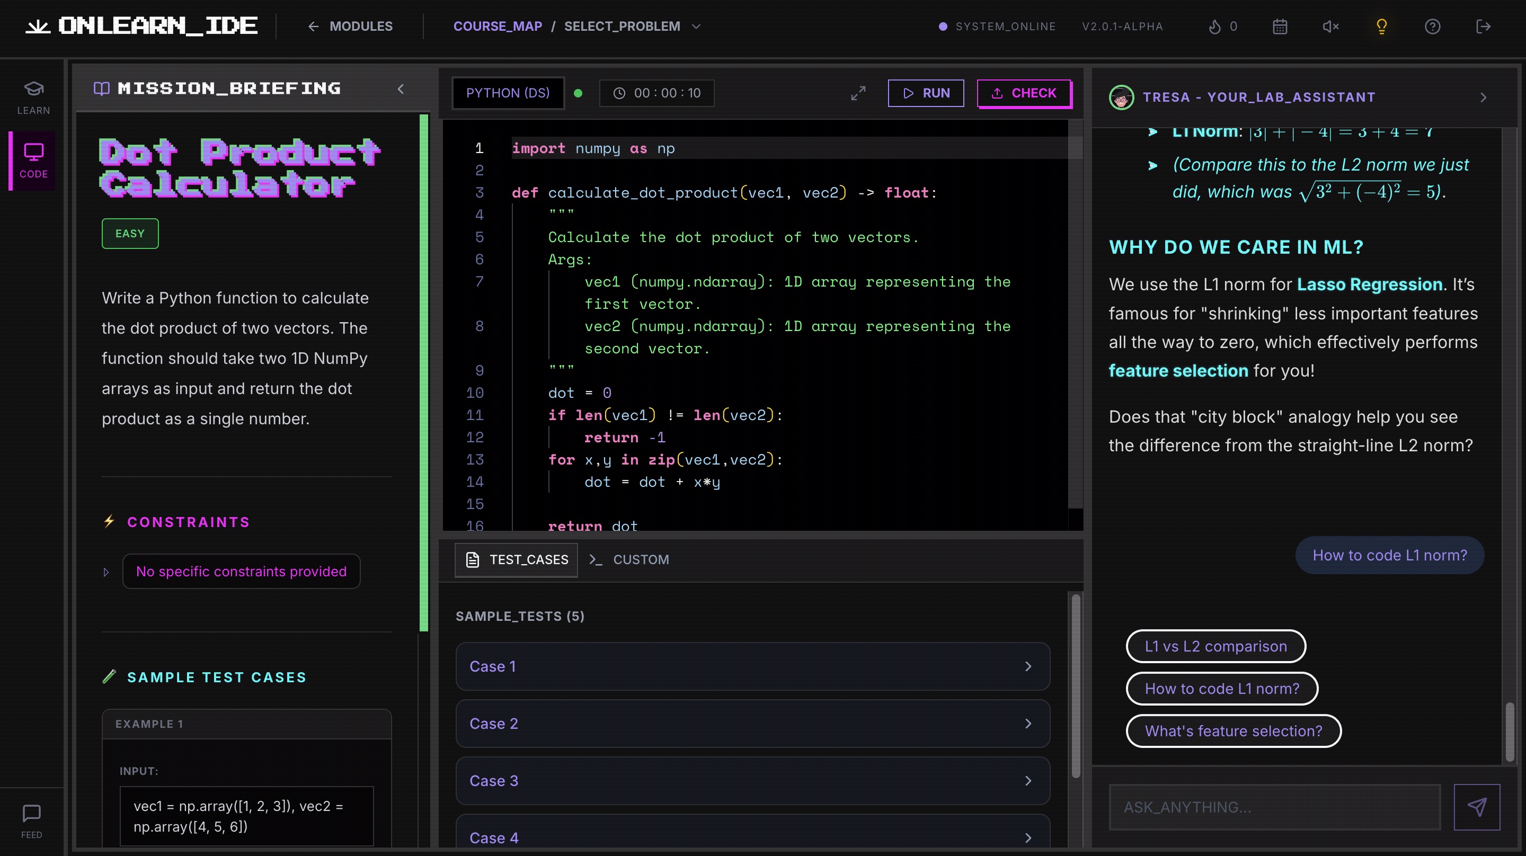
Task: Expand the code editor to fullscreen
Action: pos(858,93)
